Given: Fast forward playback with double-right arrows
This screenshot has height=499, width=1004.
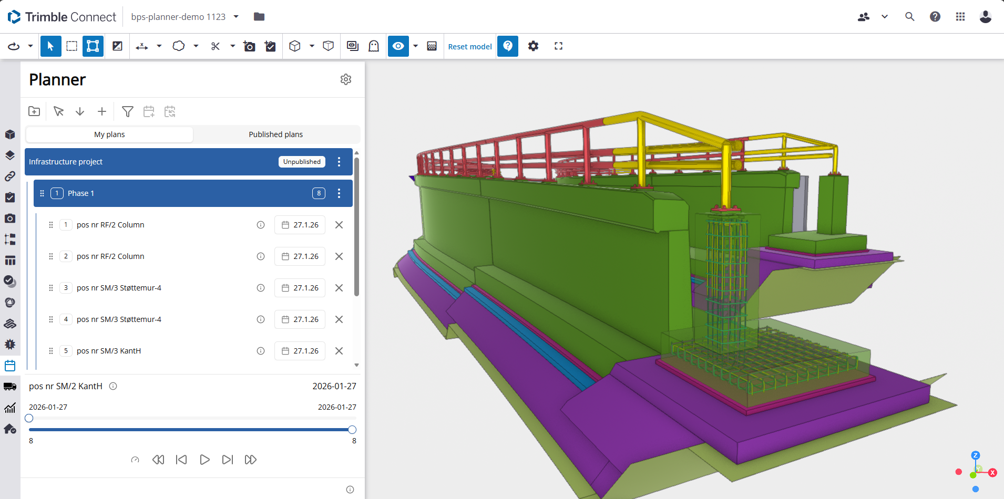Looking at the screenshot, I should [251, 460].
